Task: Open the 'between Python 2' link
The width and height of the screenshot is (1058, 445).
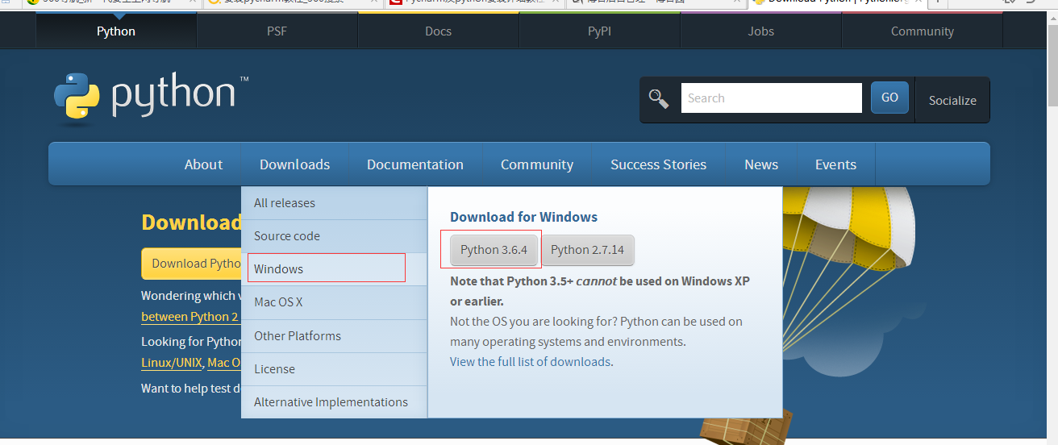Action: click(190, 317)
